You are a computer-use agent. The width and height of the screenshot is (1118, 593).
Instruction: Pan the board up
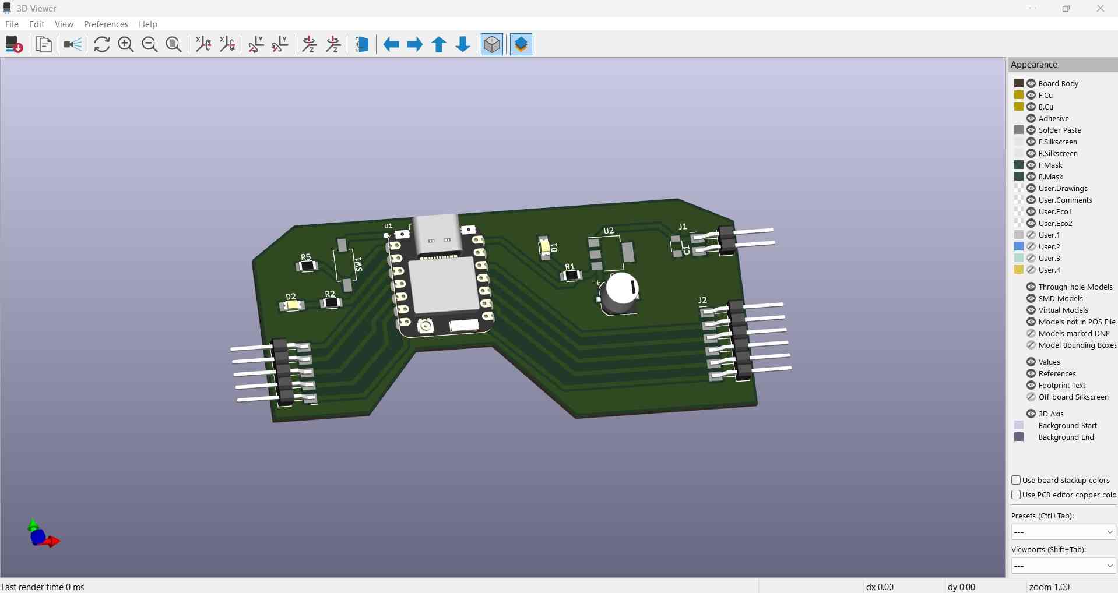point(439,44)
